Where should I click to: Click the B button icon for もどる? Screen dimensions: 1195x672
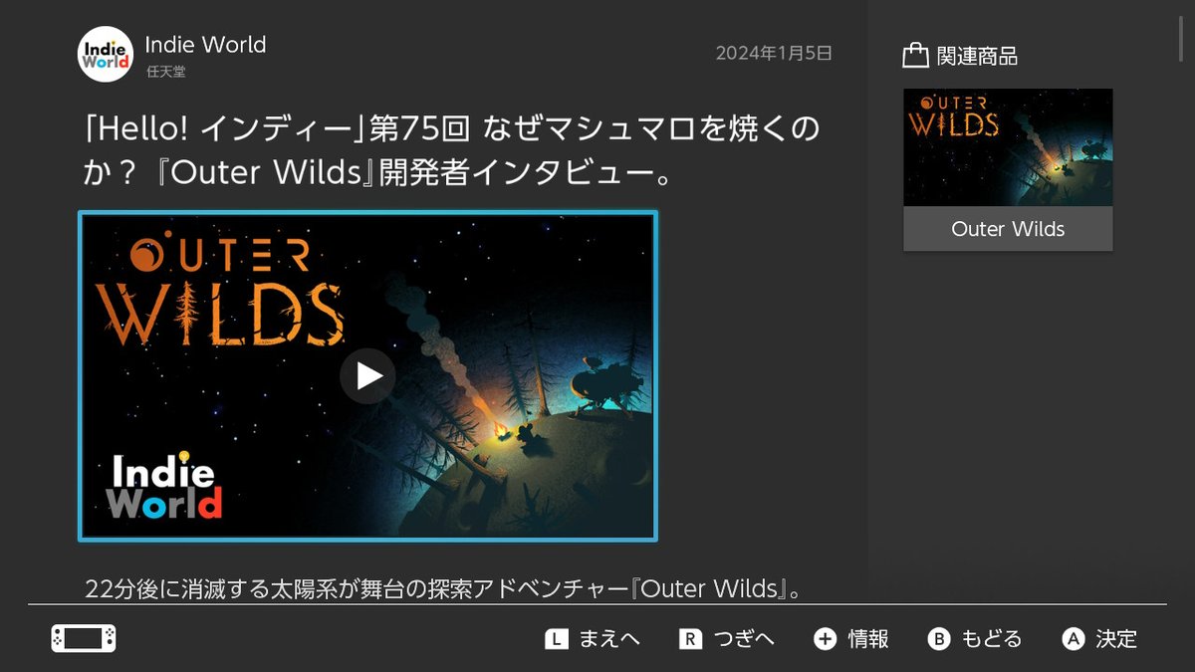tap(939, 639)
